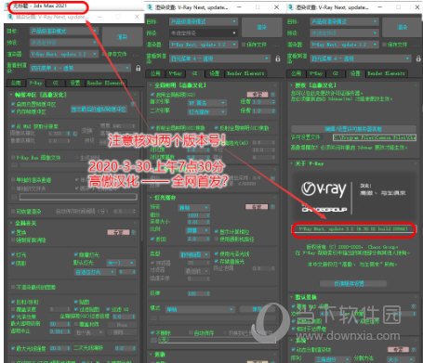This screenshot has width=423, height=363.
Task: Toggle 使用光泽光线 checkbox
Action: click(217, 254)
